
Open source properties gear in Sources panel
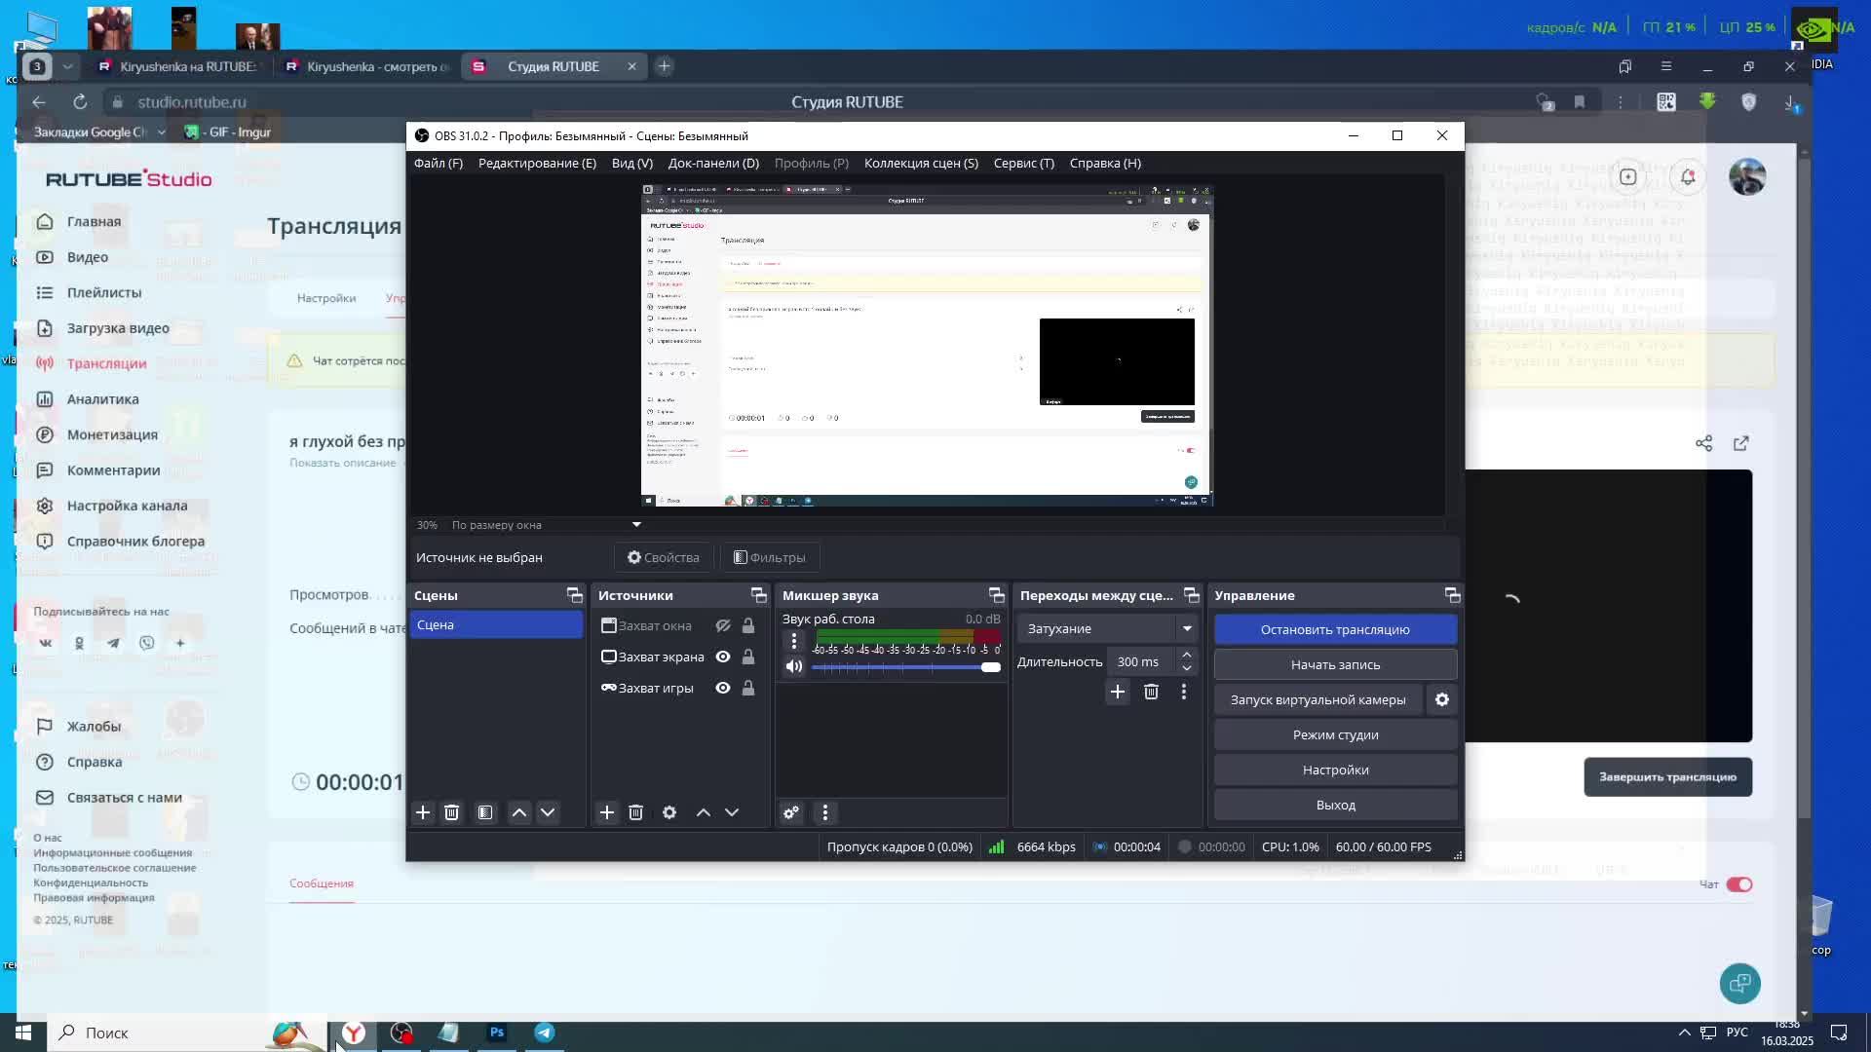[669, 812]
